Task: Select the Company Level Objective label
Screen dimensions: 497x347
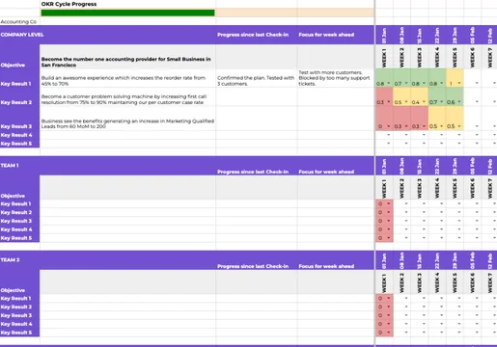Action: tap(13, 66)
